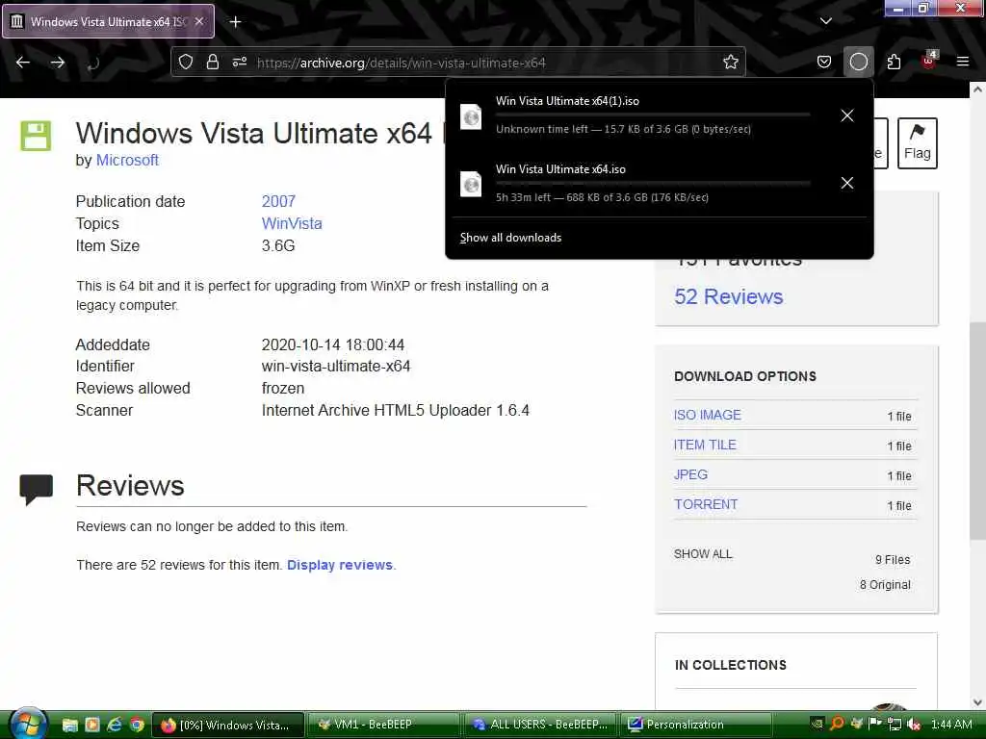Image resolution: width=986 pixels, height=739 pixels.
Task: Select identifier text win-vista-ultimate-x64
Action: coord(336,367)
